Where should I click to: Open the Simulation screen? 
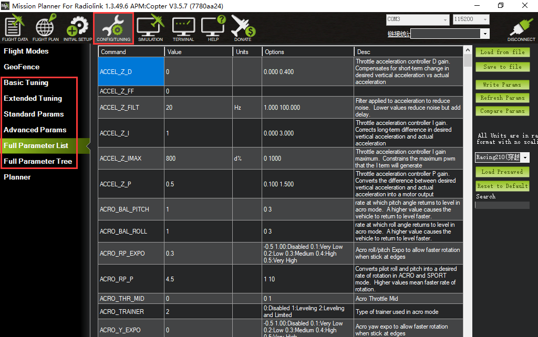click(x=150, y=28)
